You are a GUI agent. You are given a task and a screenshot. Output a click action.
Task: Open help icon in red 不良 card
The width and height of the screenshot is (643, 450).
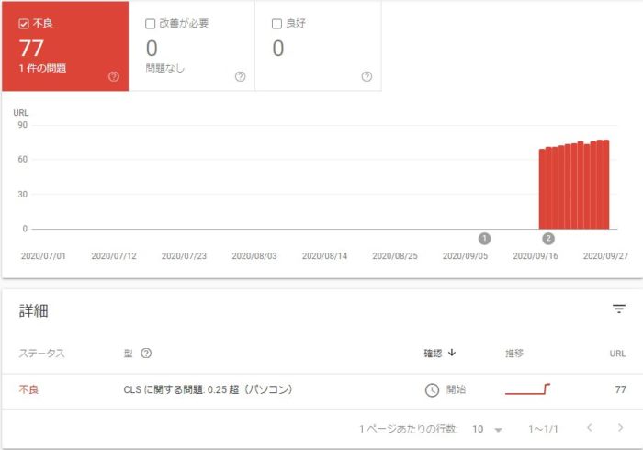(x=114, y=76)
